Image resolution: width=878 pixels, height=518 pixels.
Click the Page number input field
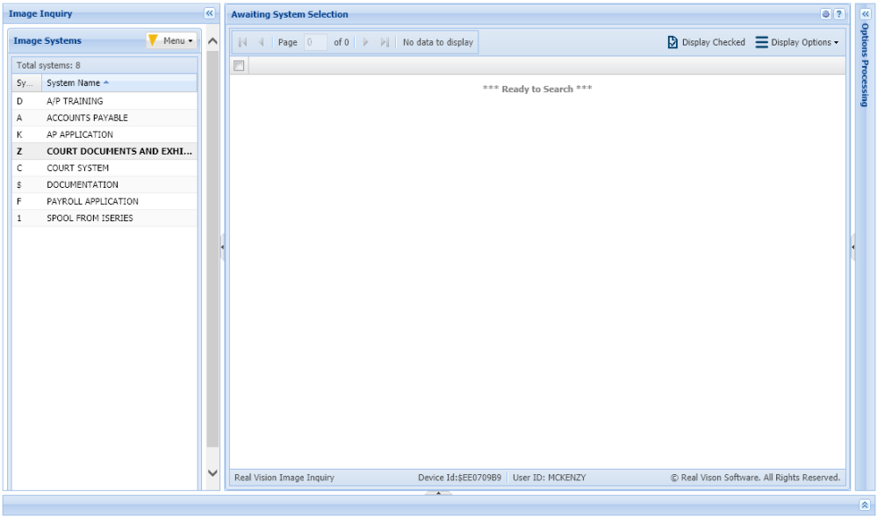[x=315, y=42]
